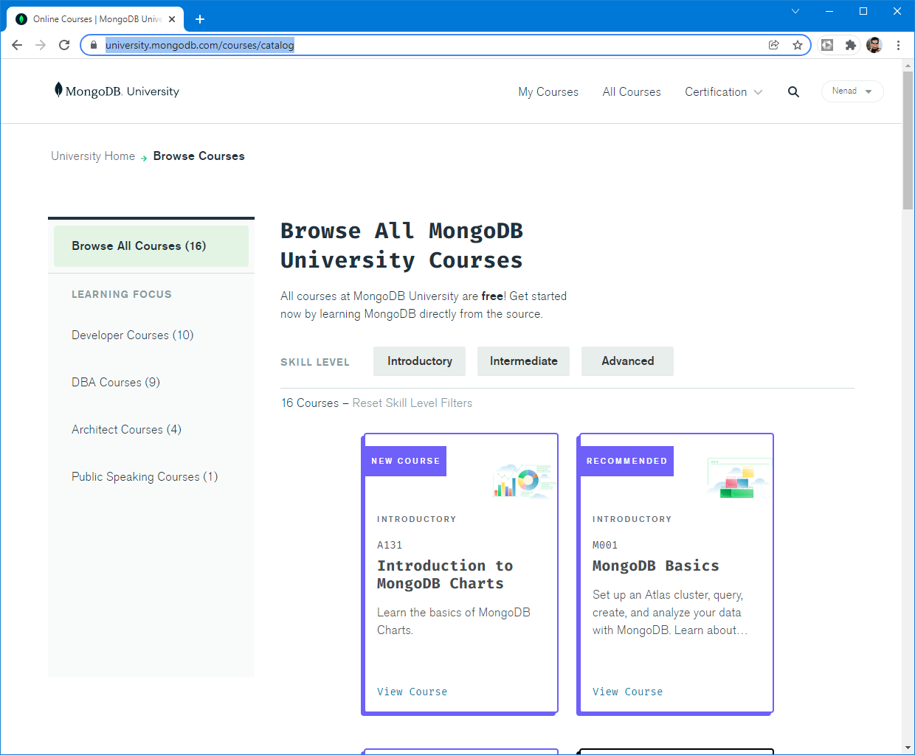Reload the page with the refresh icon
Viewport: 915px width, 755px height.
tap(64, 45)
